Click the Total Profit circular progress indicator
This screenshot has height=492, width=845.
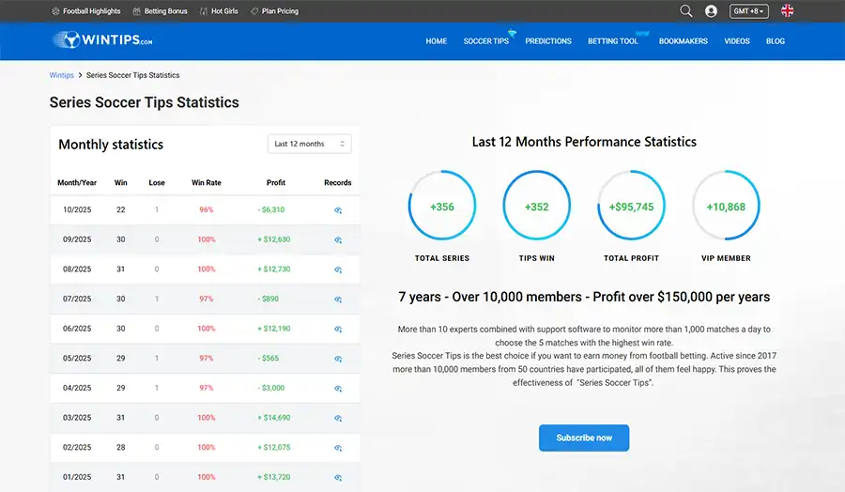(x=631, y=207)
